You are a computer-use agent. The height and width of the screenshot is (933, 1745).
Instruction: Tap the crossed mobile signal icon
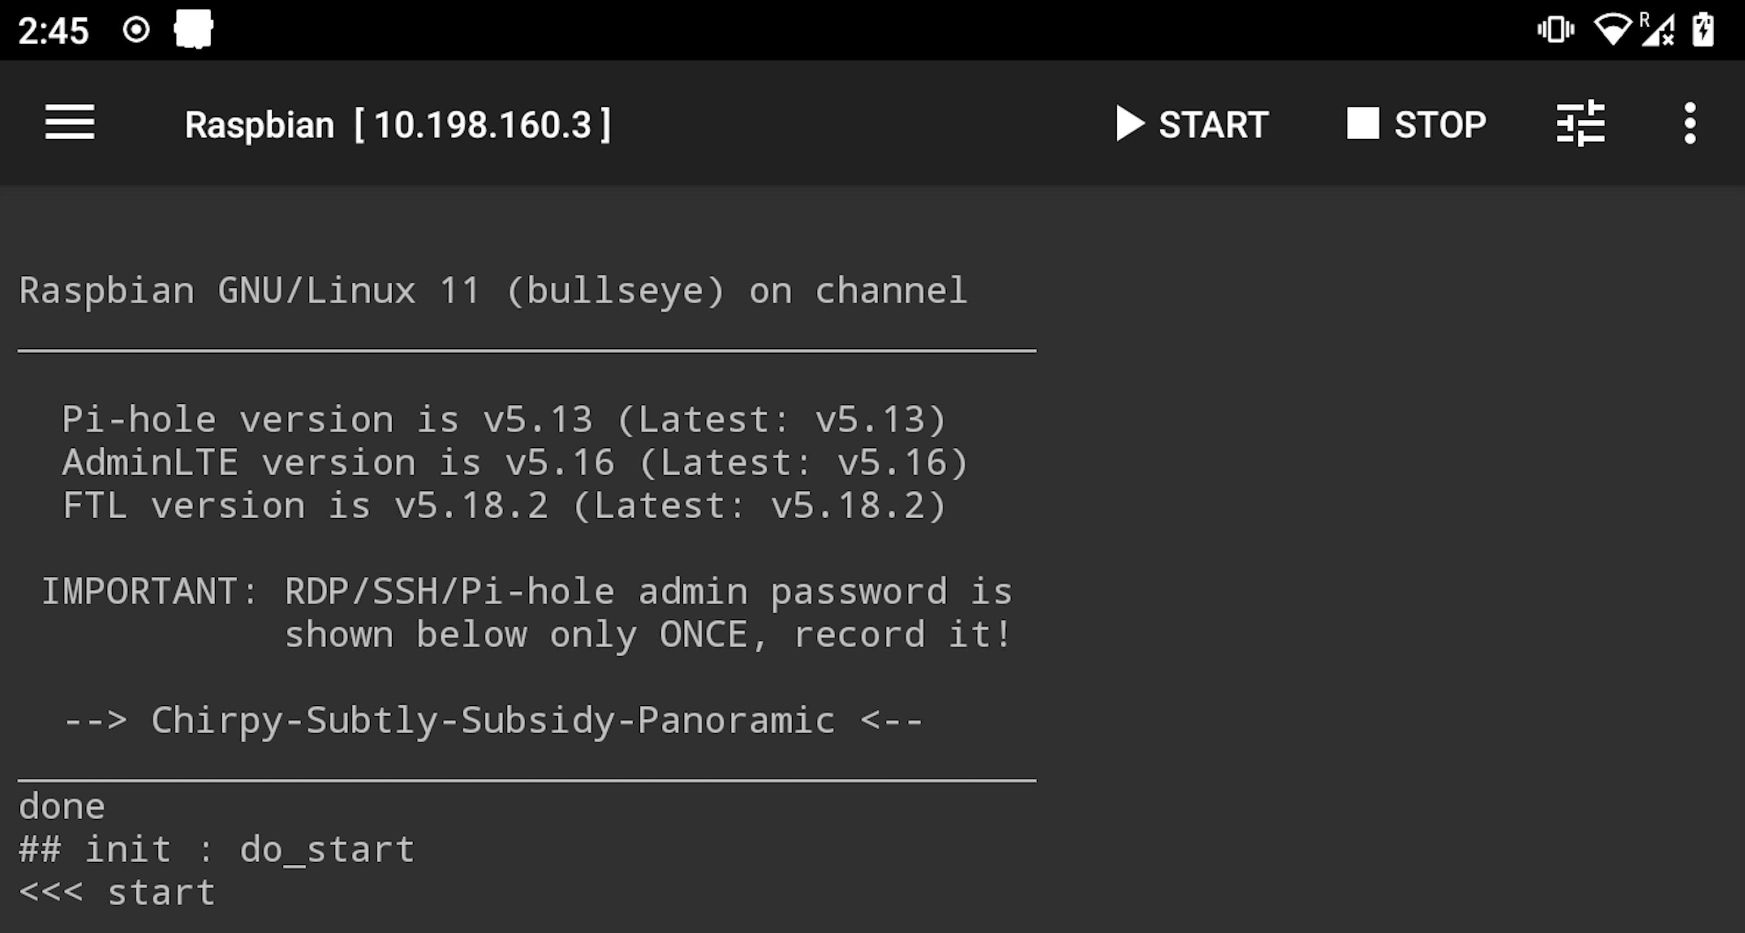[1659, 29]
